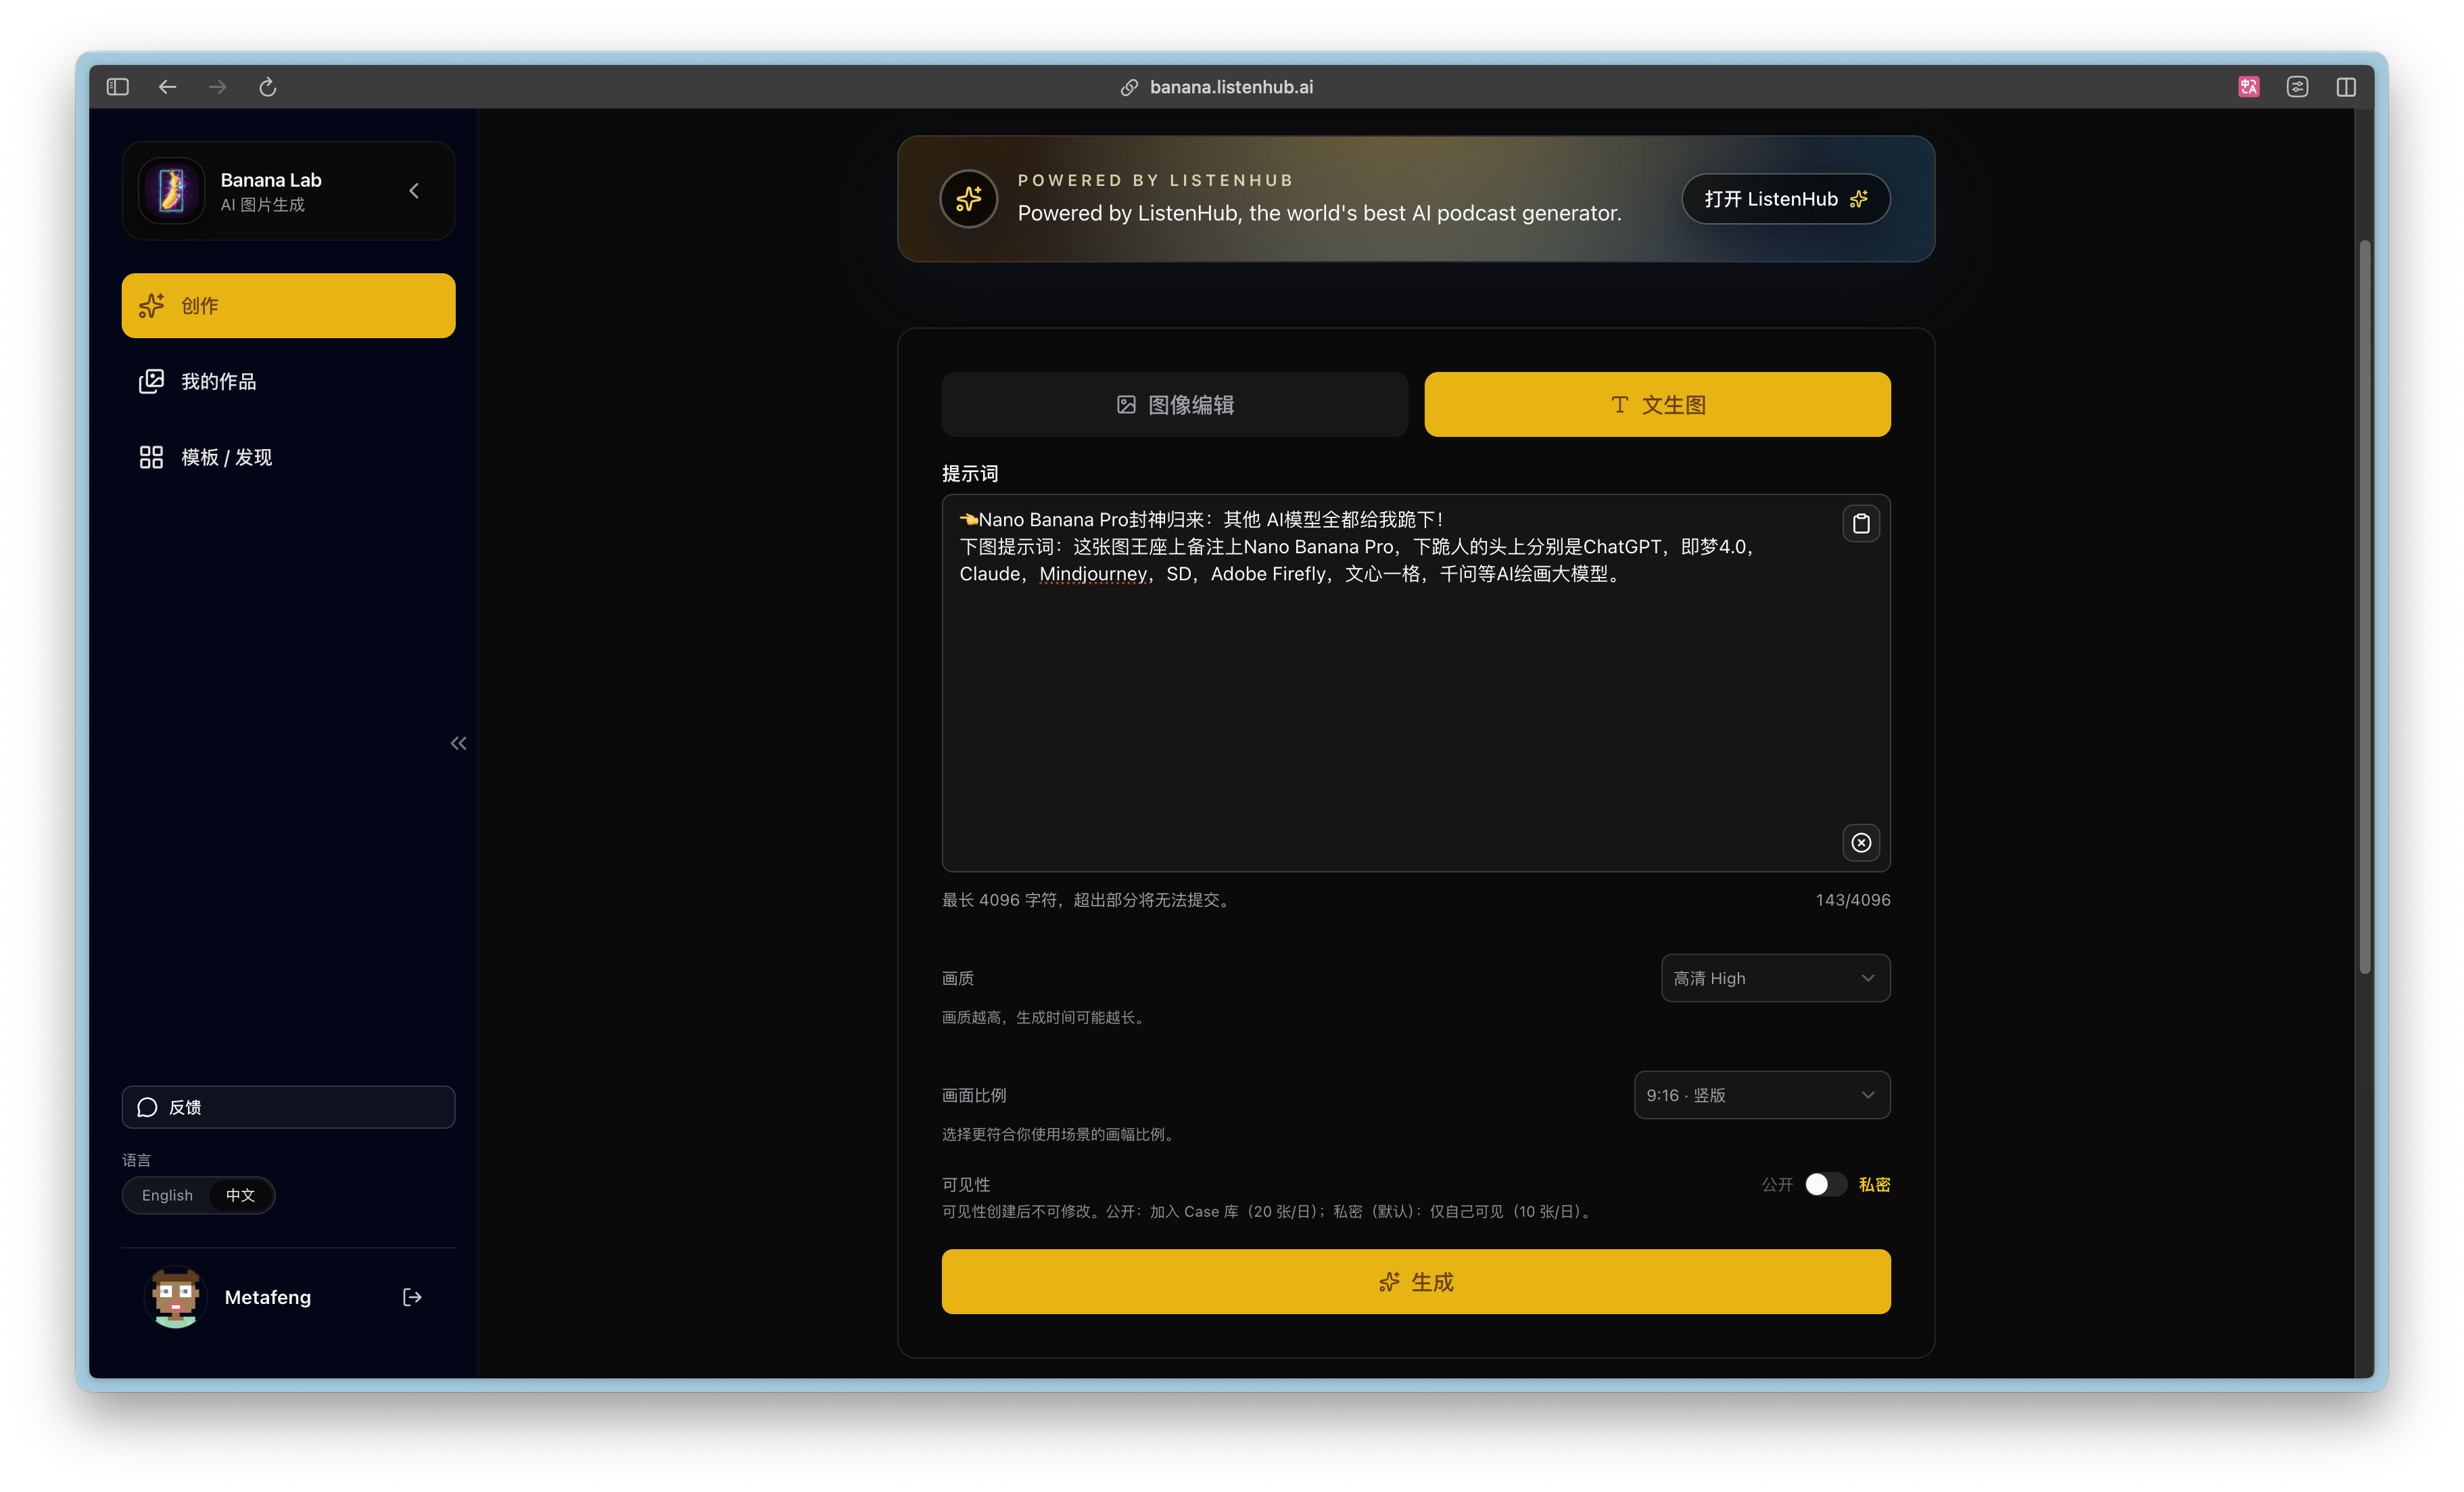
Task: Collapse the Banana Lab header chevron
Action: tap(414, 190)
